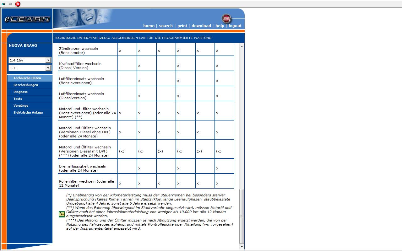Go to Tests section
402x251 pixels.
(x=18, y=99)
